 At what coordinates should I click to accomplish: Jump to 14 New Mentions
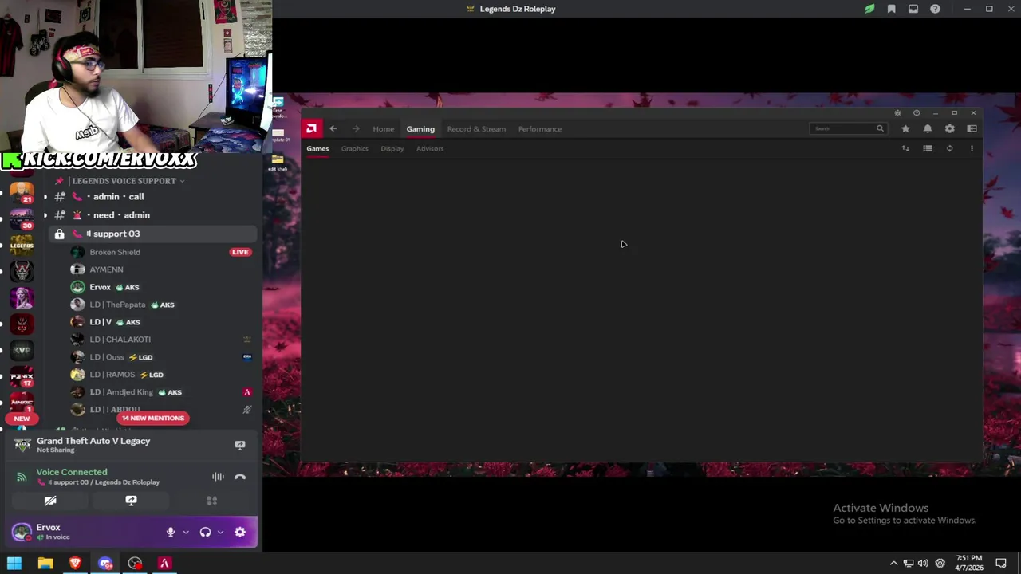pyautogui.click(x=153, y=418)
